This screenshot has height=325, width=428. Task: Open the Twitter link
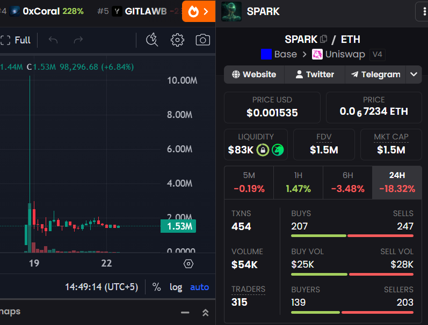[x=315, y=75]
